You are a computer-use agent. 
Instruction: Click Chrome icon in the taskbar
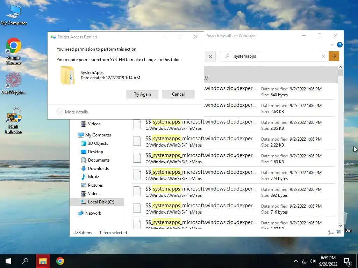pos(60,261)
